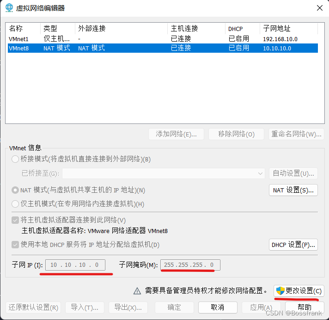Image resolution: width=329 pixels, height=320 pixels.
Task: Close the 虚拟网络编辑器 dialog
Action: [x=320, y=8]
